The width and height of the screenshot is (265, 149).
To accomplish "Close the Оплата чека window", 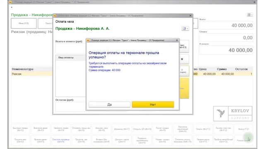I will (190, 16).
